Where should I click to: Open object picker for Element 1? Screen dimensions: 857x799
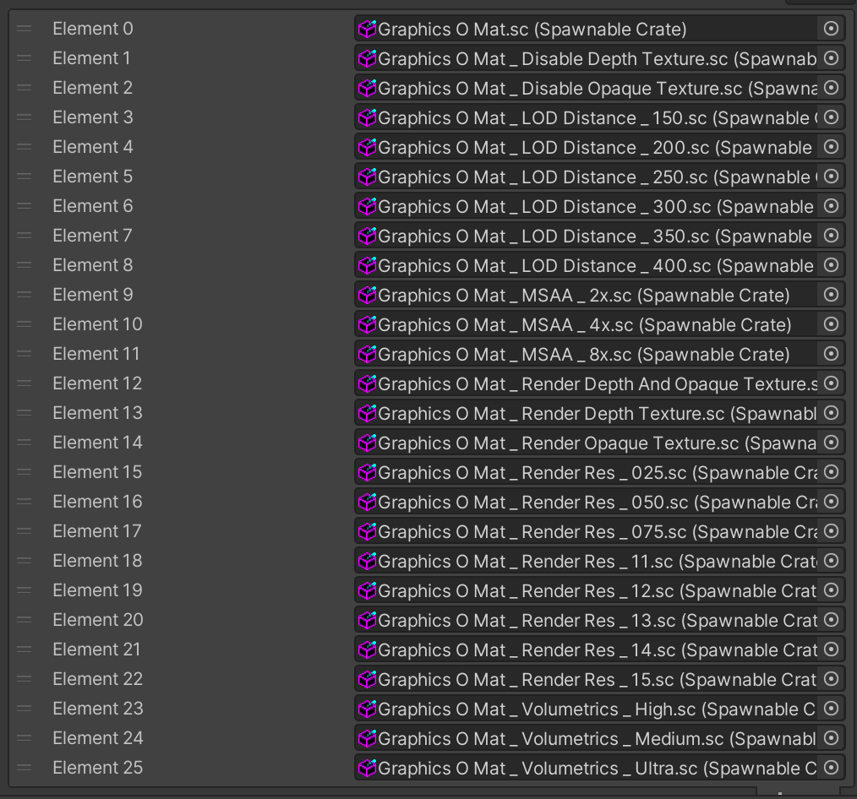(831, 58)
